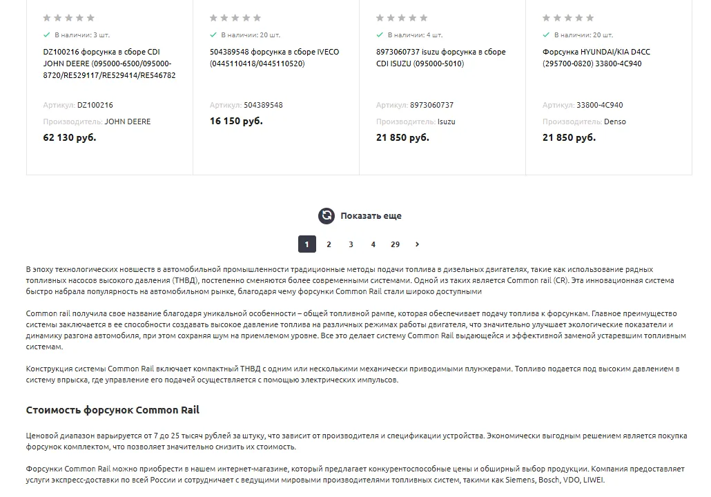Open the HYUNDAI/KIA D4CC injector listing
The width and height of the screenshot is (711, 497).
pos(596,57)
